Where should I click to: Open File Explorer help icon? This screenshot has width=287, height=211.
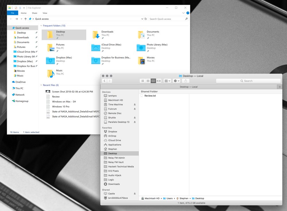pos(188,13)
